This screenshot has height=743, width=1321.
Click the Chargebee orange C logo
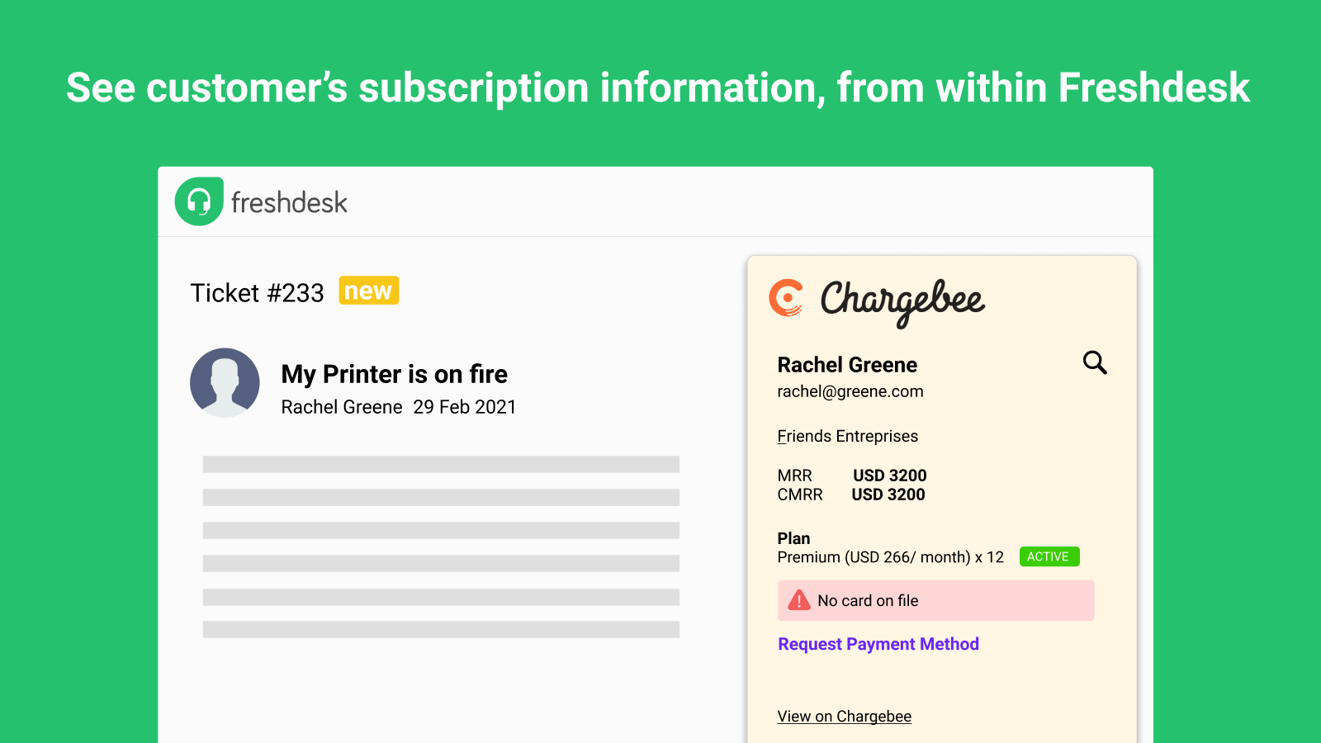(786, 298)
